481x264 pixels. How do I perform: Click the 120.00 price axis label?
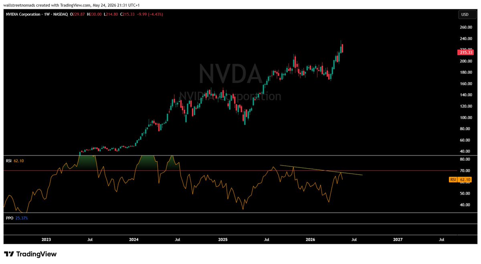pos(466,106)
